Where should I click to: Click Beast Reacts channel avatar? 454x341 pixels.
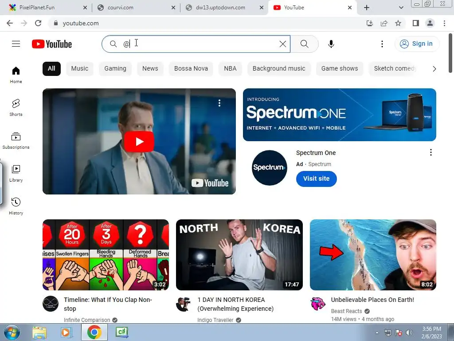click(x=318, y=304)
